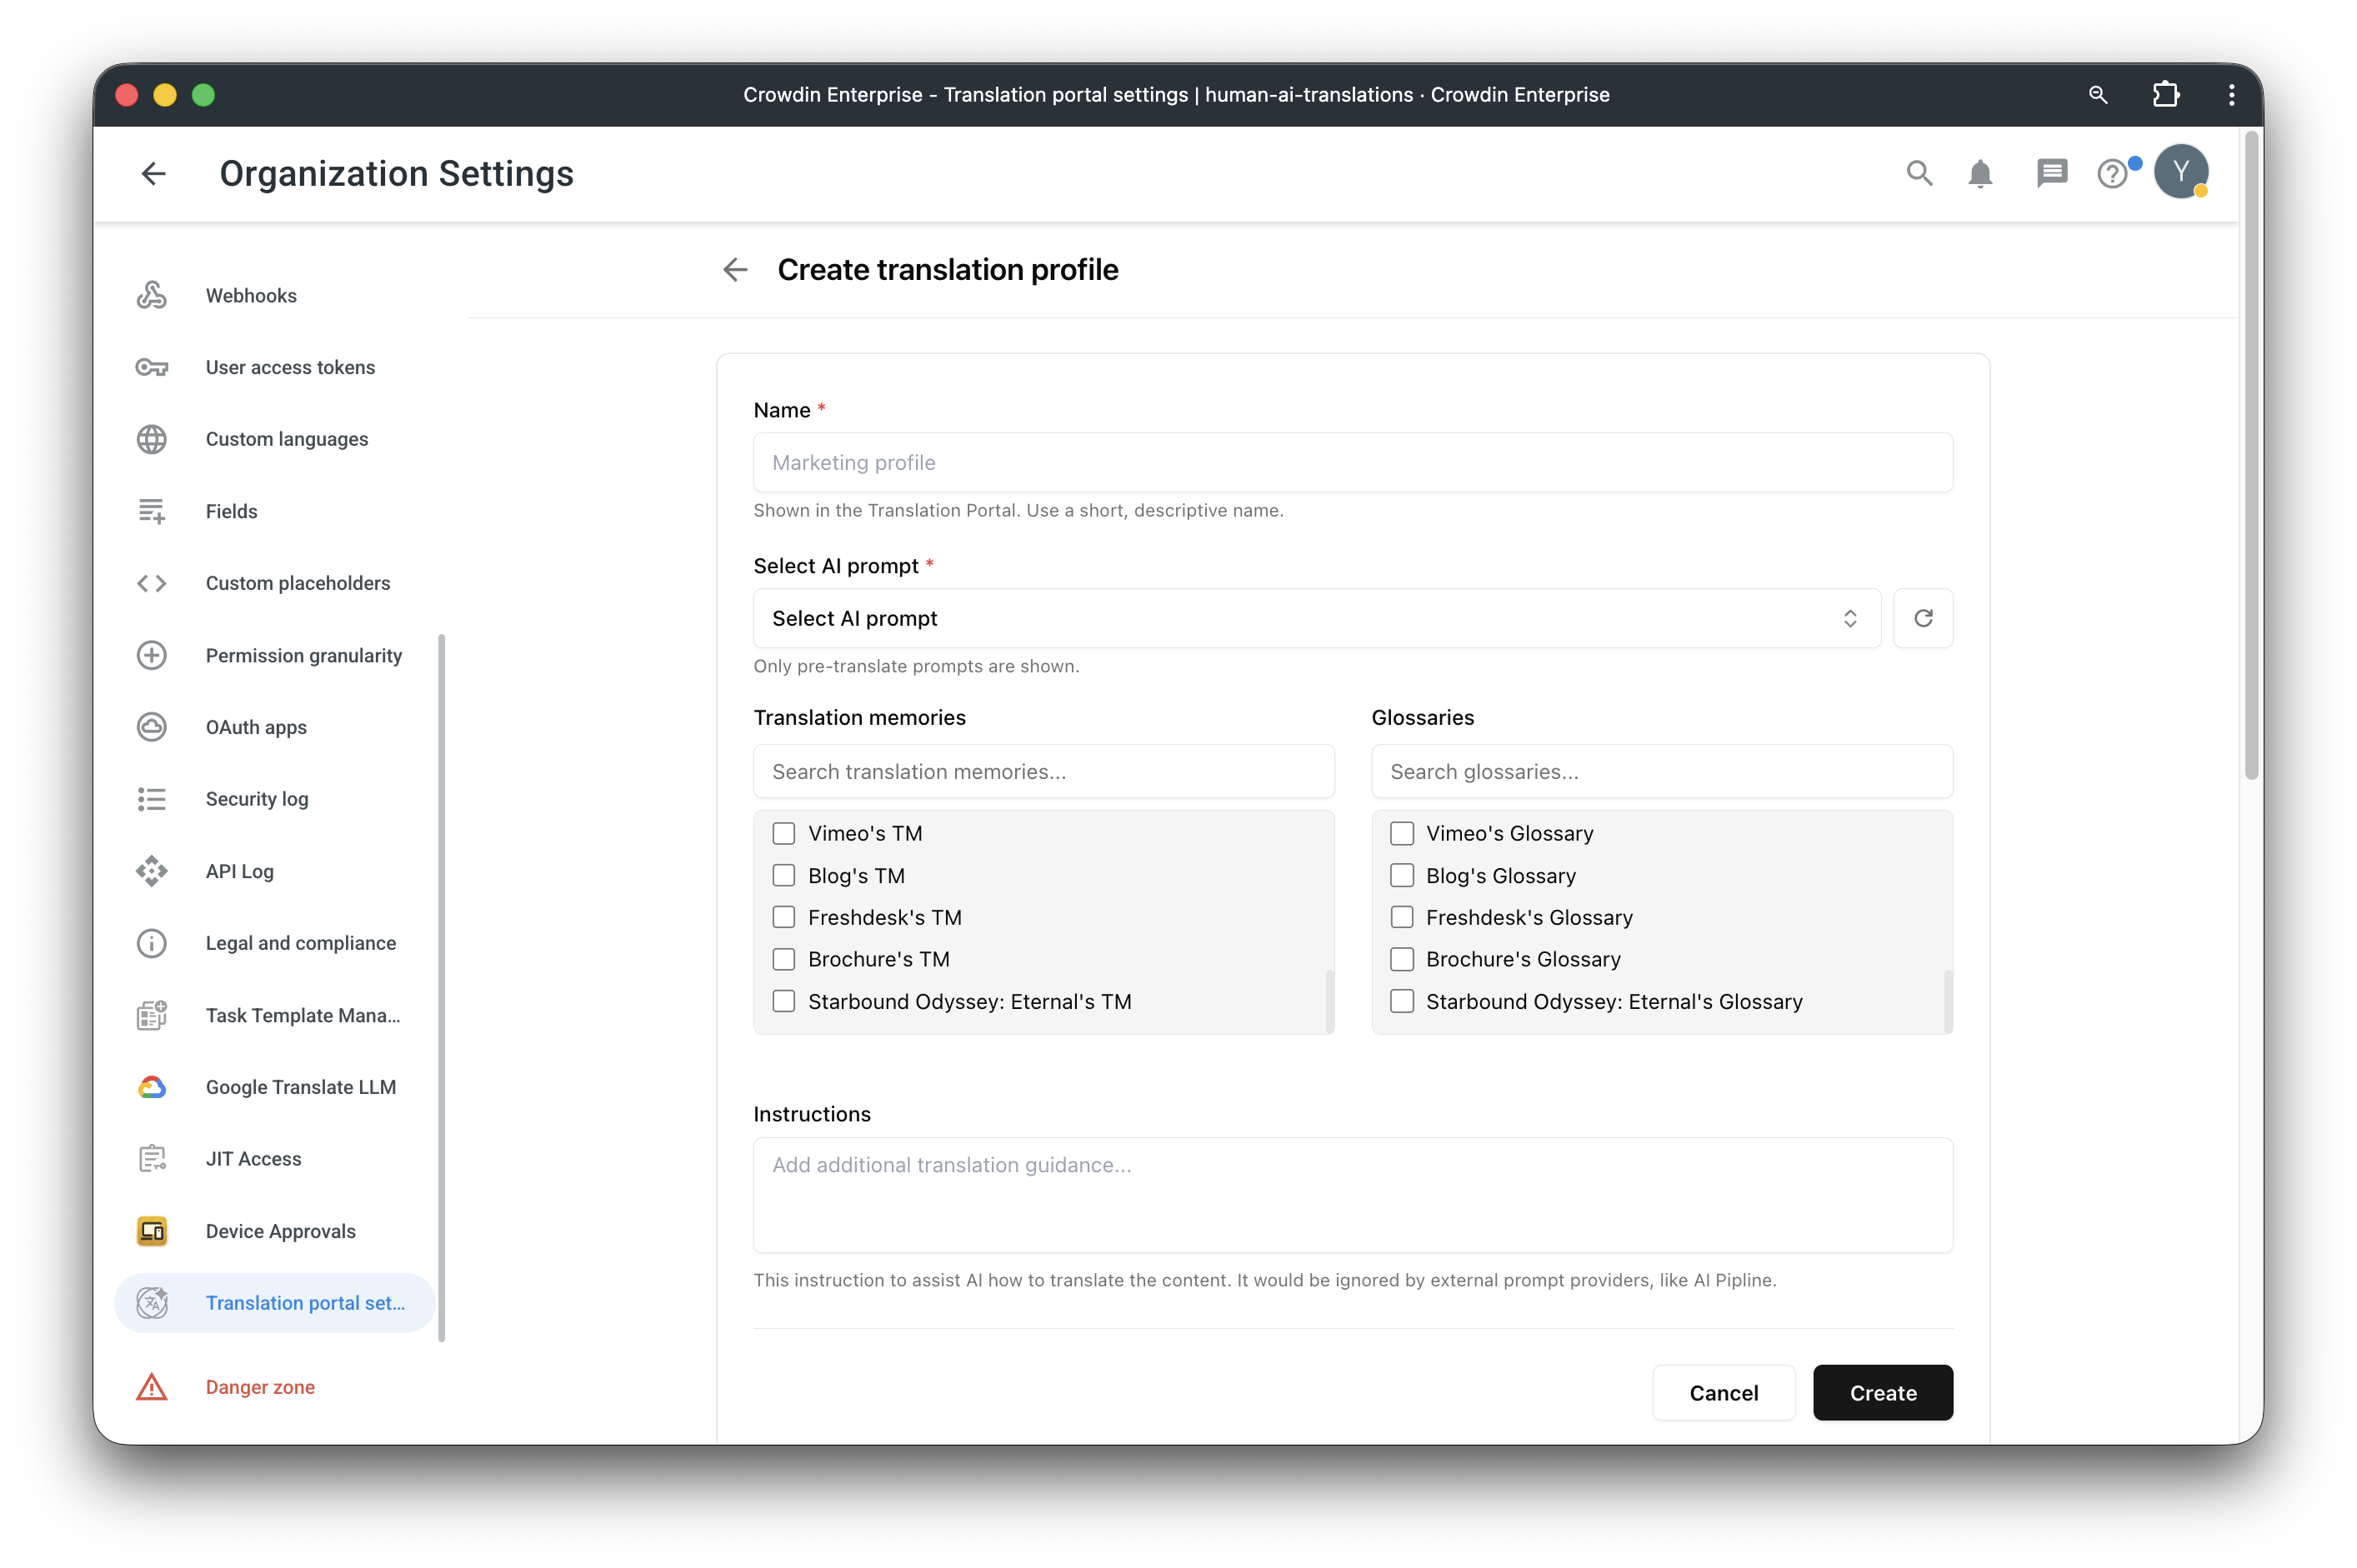
Task: Refresh the AI prompt list
Action: point(1923,618)
